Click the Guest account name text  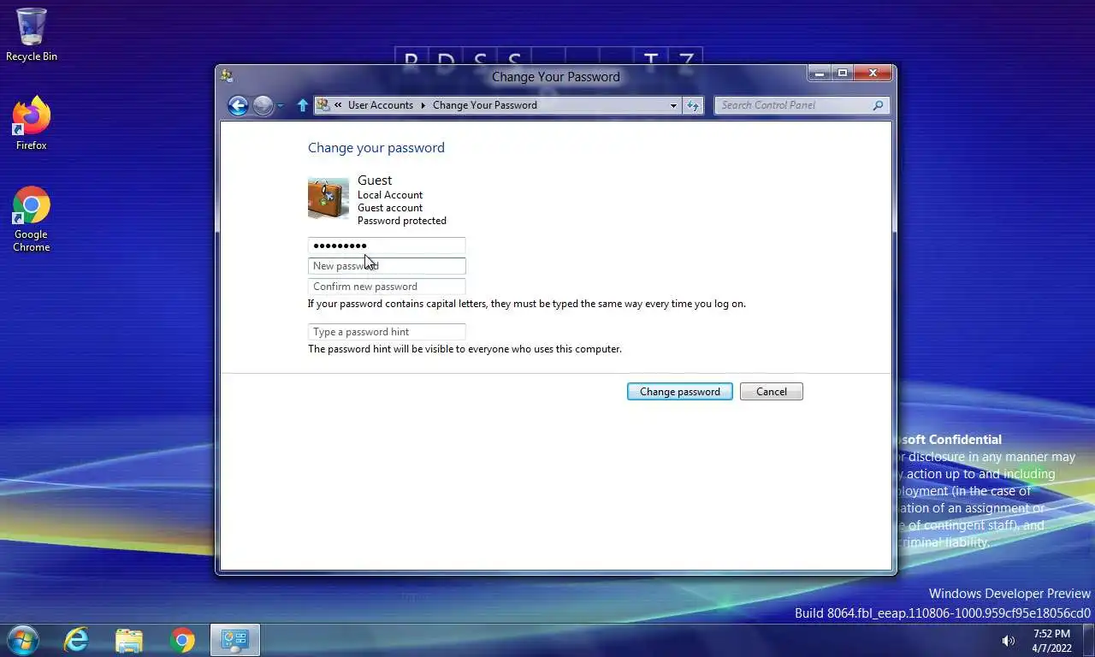click(x=375, y=181)
